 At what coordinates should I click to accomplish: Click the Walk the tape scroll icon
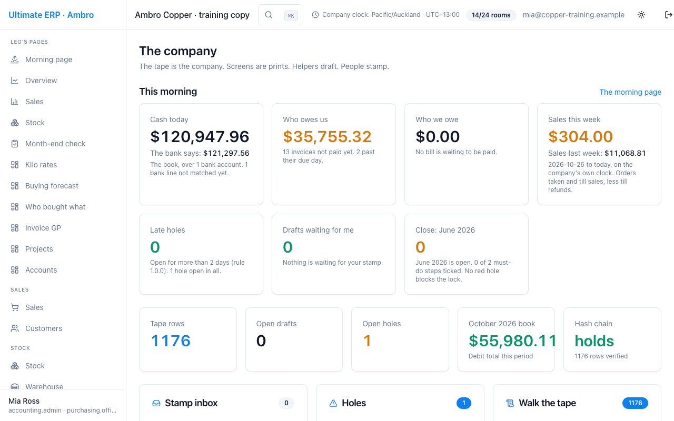tap(510, 403)
